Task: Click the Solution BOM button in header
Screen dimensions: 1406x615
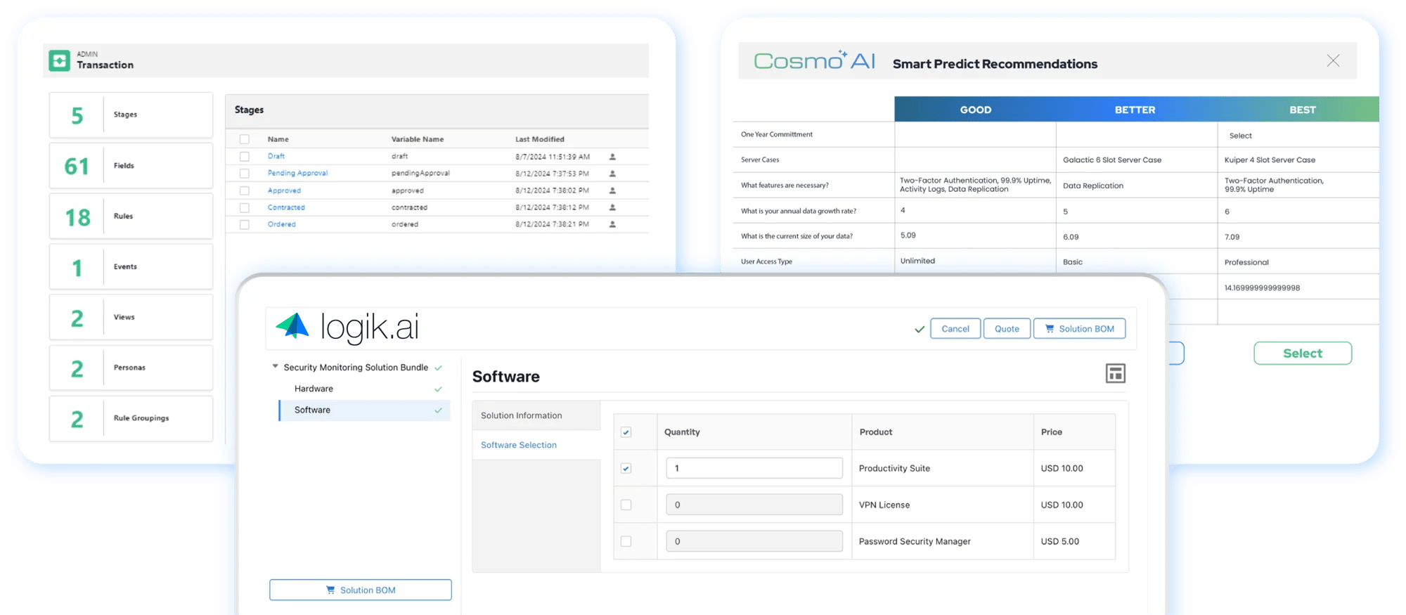Action: 1079,329
